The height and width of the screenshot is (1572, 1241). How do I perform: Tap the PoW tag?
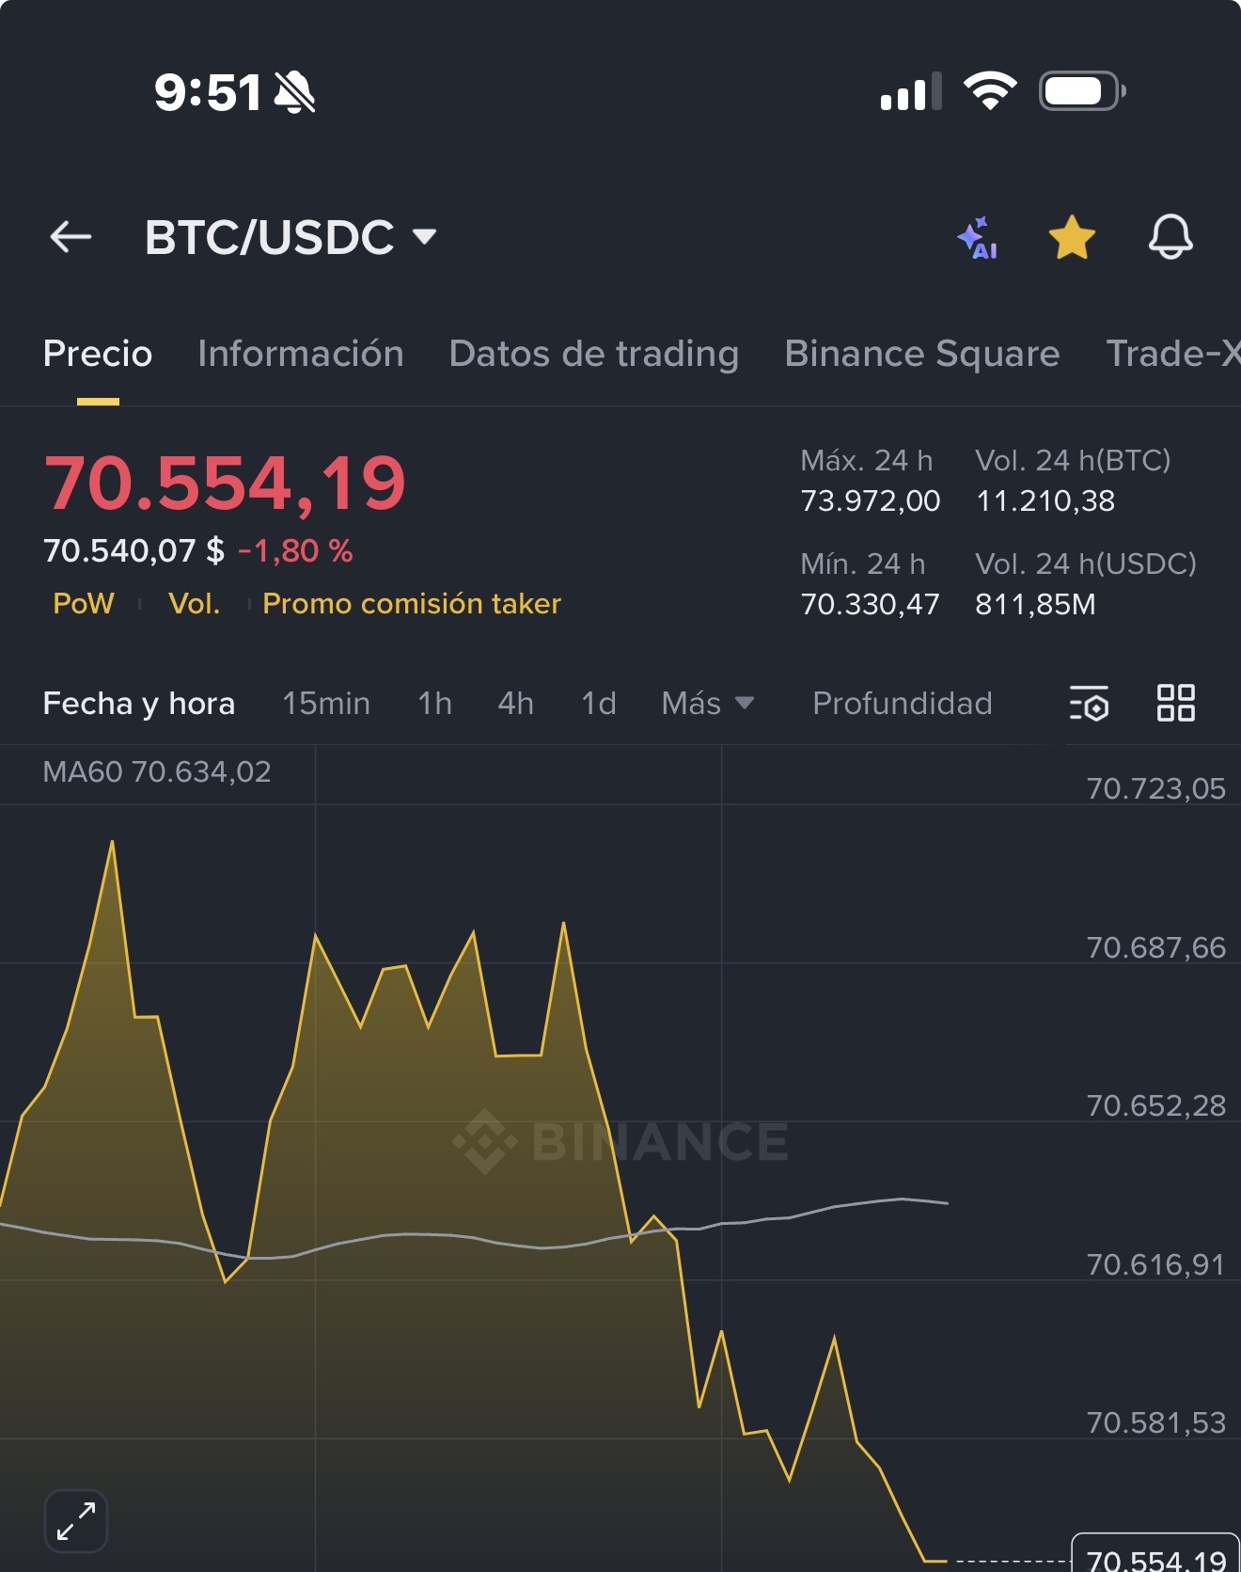point(84,604)
